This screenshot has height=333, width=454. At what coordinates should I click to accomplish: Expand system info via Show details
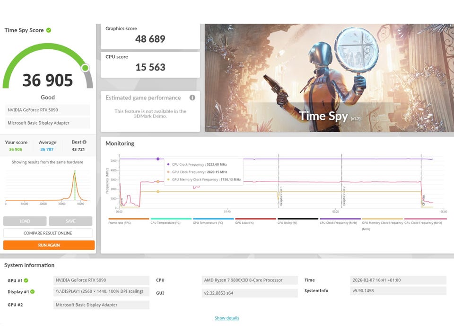click(227, 318)
